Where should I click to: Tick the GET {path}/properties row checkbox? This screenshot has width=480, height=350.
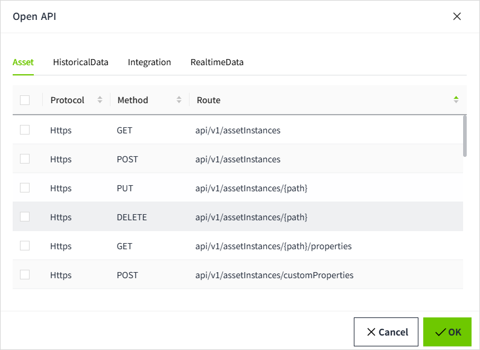pyautogui.click(x=25, y=246)
